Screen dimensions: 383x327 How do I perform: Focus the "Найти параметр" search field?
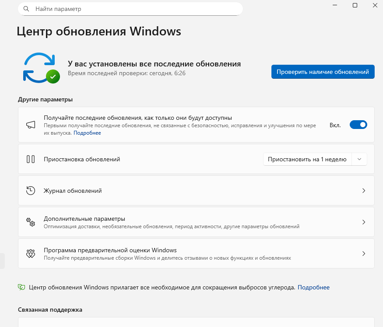130,9
